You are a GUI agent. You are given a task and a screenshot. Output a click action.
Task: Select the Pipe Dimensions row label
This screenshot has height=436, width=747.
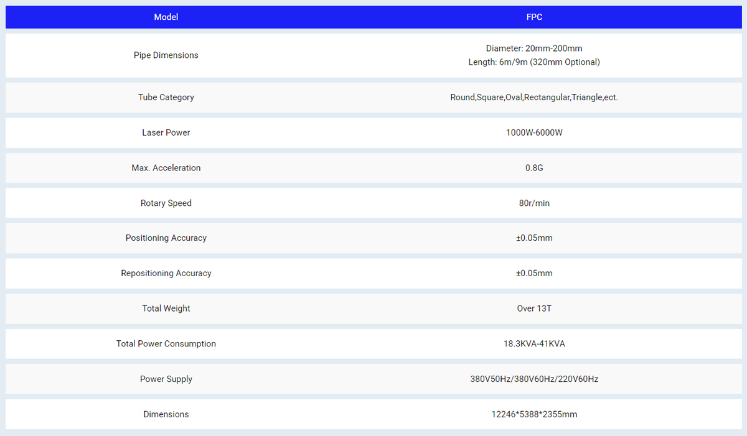click(166, 55)
